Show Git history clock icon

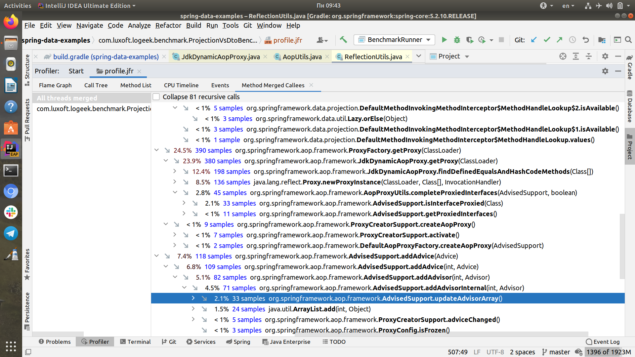click(572, 40)
